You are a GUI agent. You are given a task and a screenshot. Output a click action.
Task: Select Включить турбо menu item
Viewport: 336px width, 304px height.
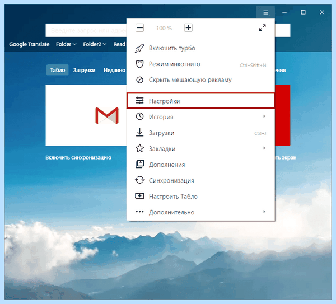click(200, 48)
